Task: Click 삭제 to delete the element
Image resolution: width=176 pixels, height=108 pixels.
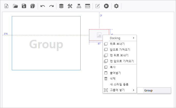Action: [x=113, y=79]
